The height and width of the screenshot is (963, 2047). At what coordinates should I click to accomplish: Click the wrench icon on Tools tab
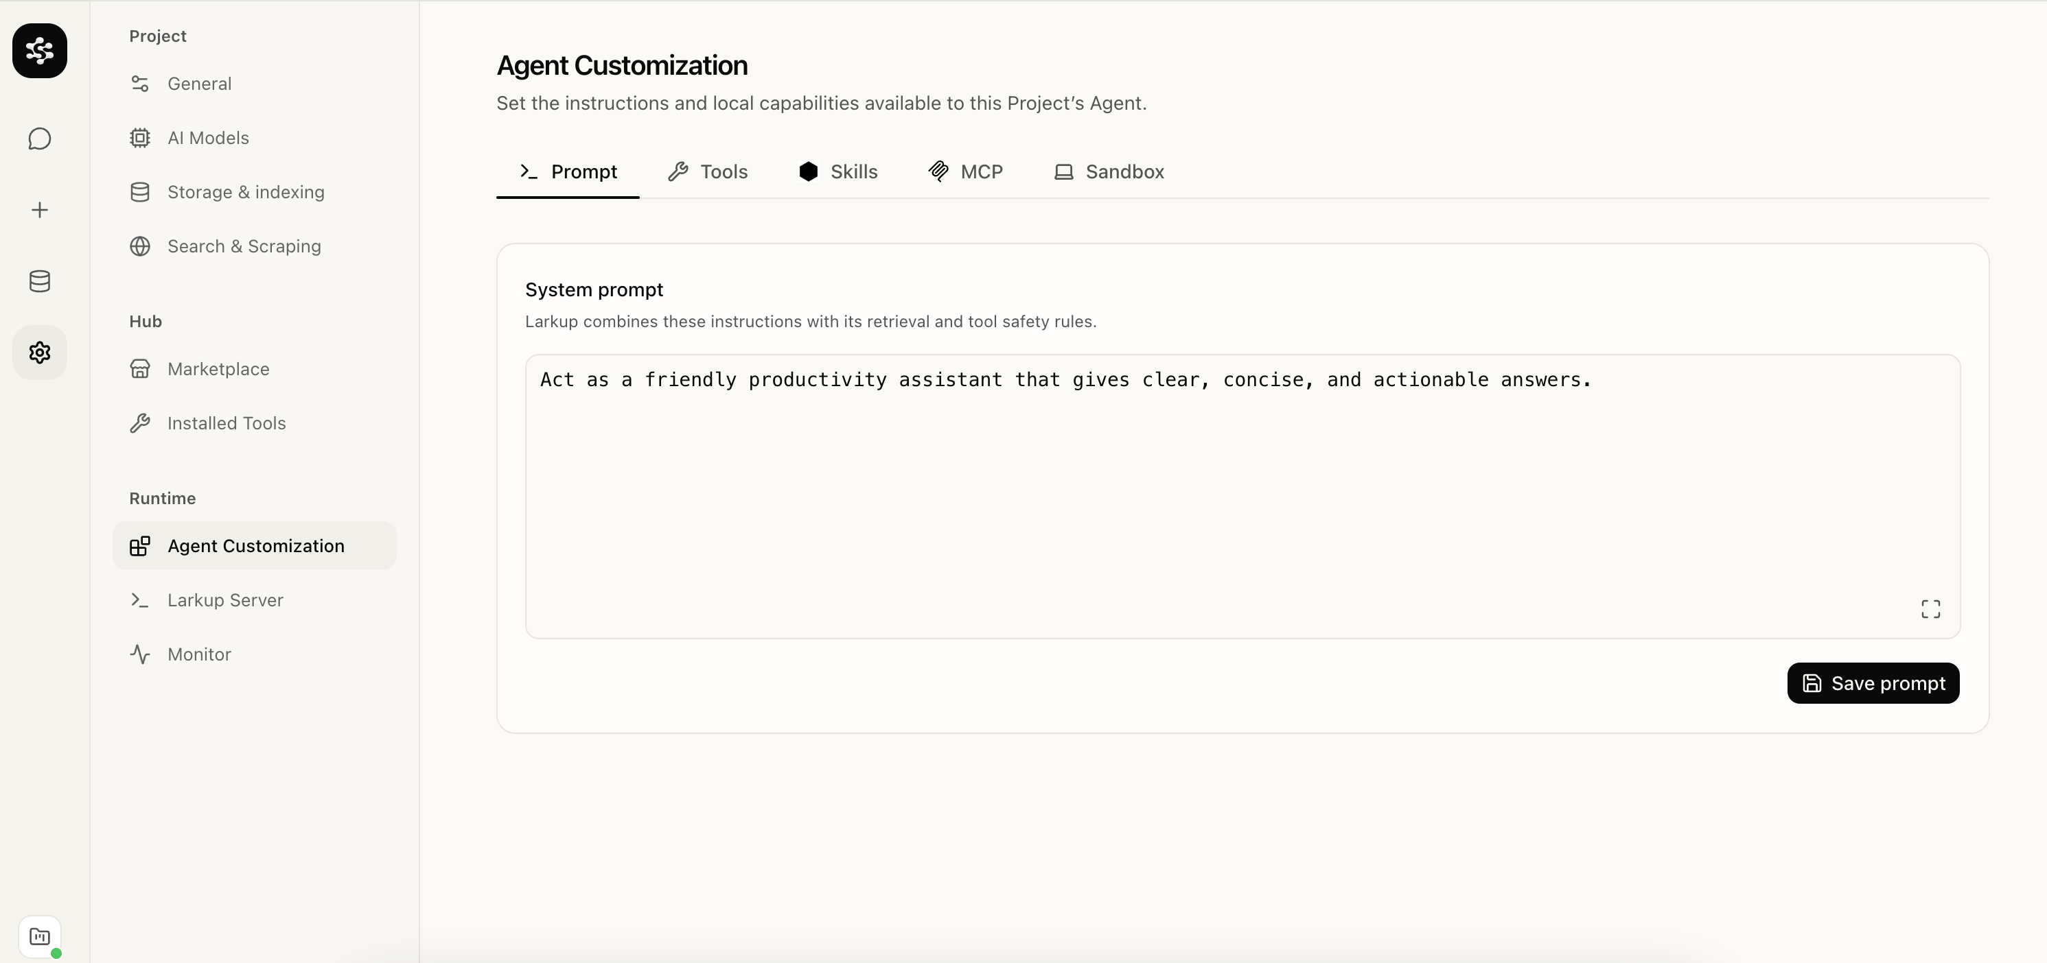pyautogui.click(x=678, y=171)
